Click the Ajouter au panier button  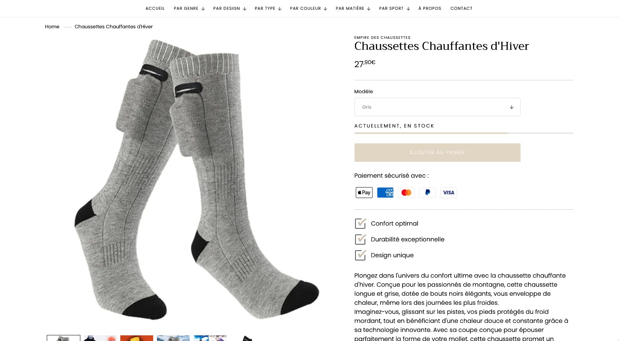click(437, 152)
